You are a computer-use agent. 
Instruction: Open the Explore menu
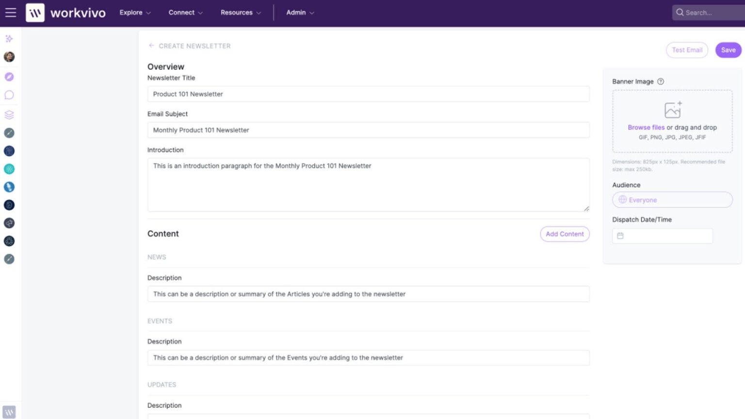(134, 13)
